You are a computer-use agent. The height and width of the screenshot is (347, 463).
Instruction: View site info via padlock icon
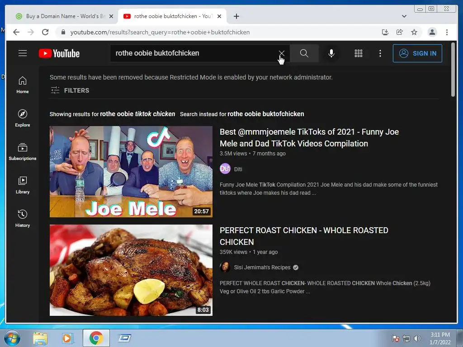(x=63, y=32)
